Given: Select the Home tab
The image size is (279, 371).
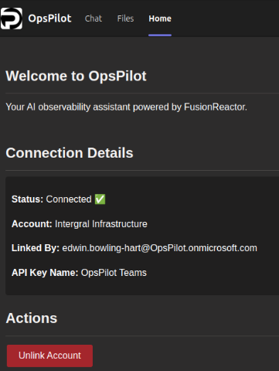Looking at the screenshot, I should 160,19.
